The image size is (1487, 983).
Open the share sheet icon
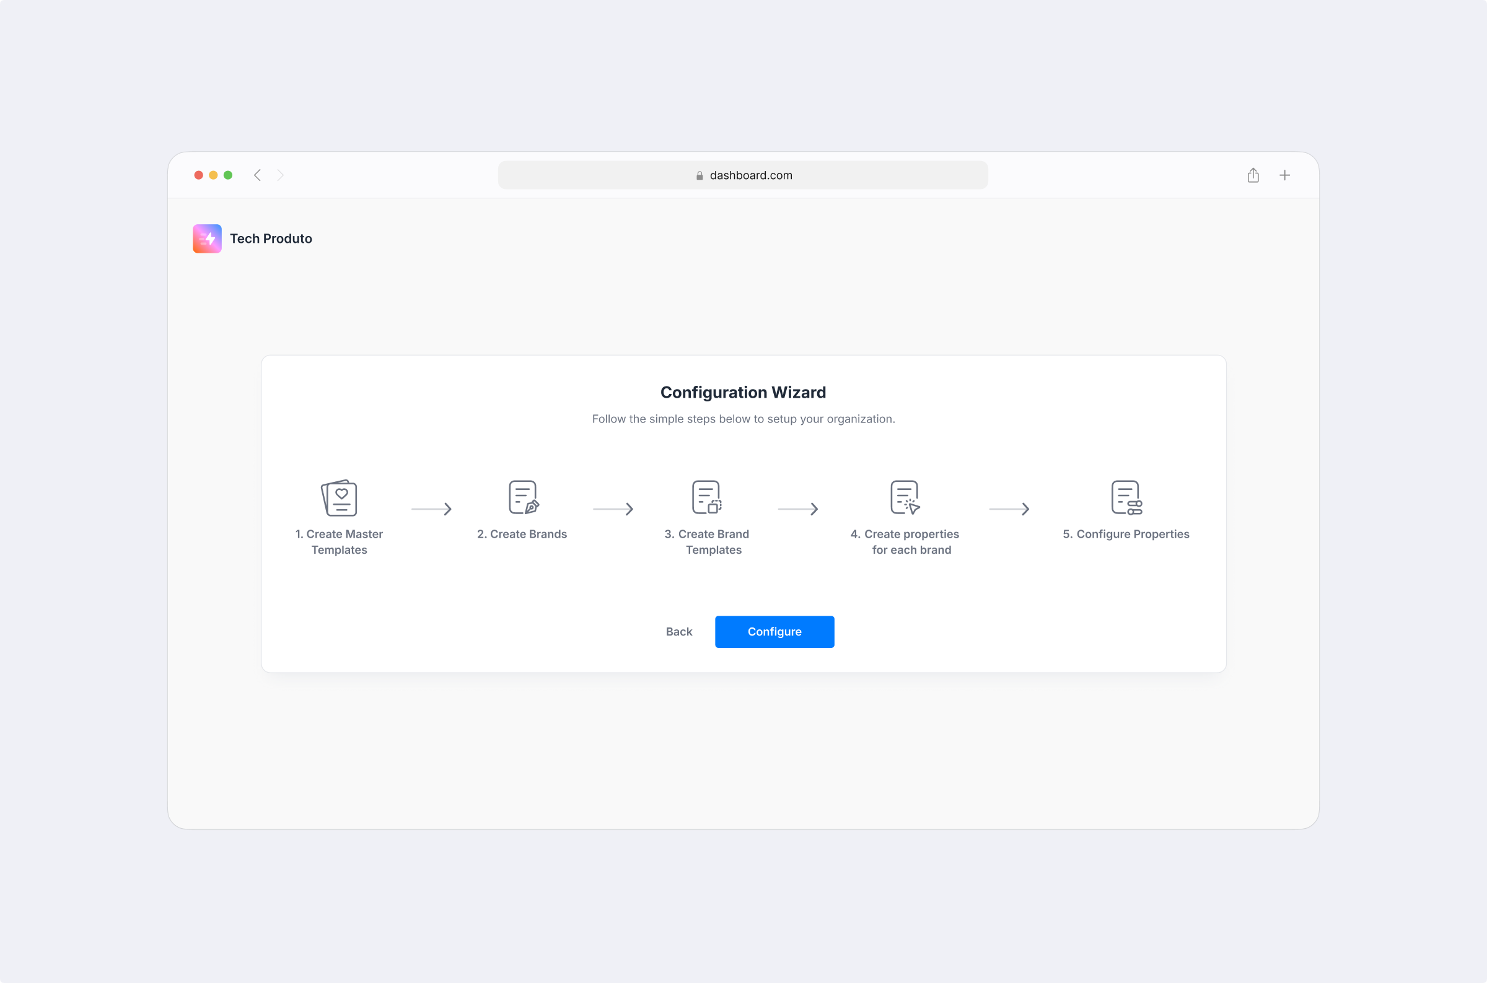click(1253, 175)
